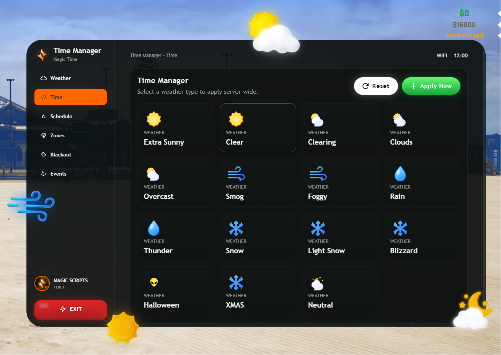
Task: Click the Reset button
Action: click(376, 86)
